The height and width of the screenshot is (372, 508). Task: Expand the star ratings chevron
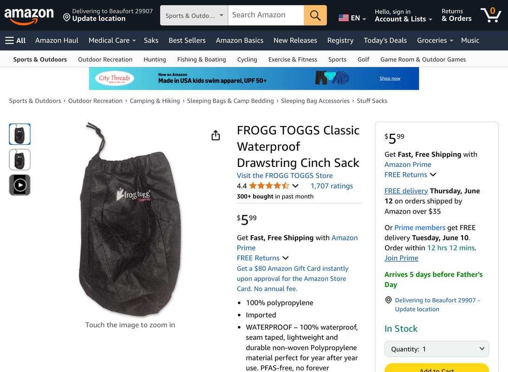(295, 186)
